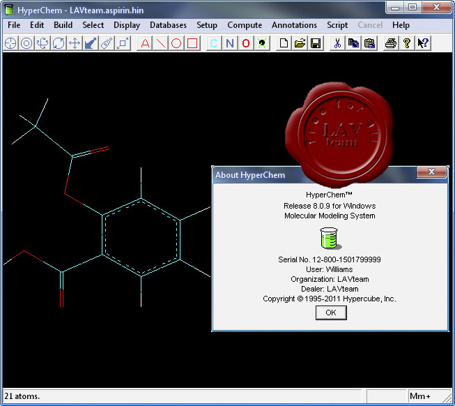Set default element to Oxygen (O)
The width and height of the screenshot is (455, 406).
(x=246, y=43)
